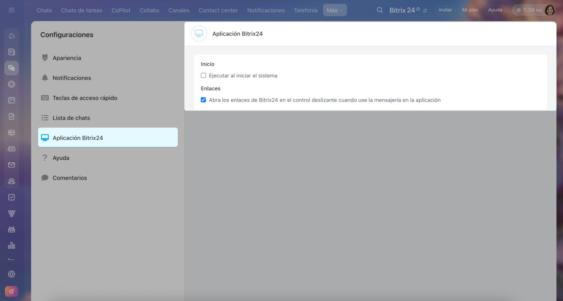Click the mail envelope sidebar icon
Image resolution: width=563 pixels, height=301 pixels.
click(11, 165)
